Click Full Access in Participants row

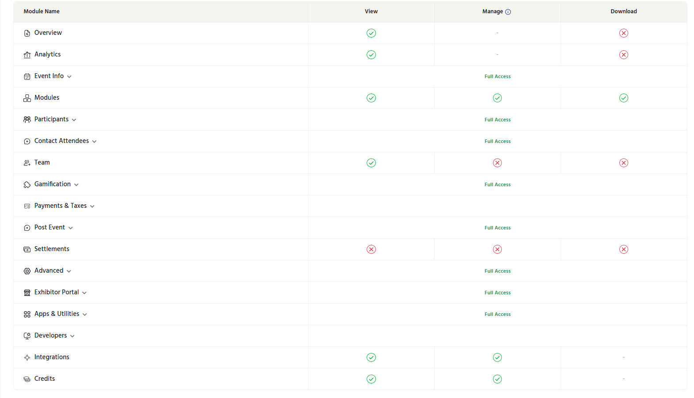(497, 120)
